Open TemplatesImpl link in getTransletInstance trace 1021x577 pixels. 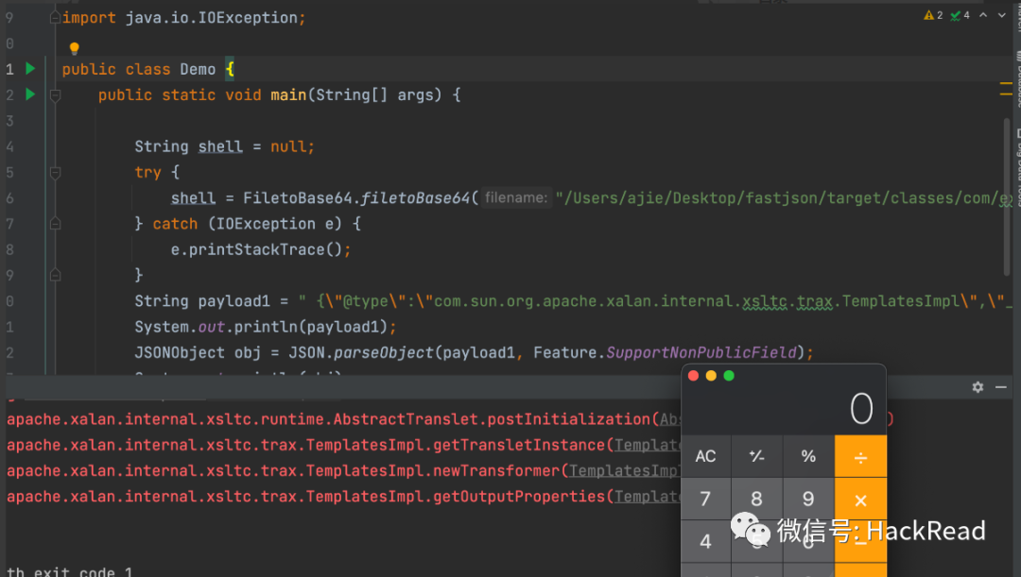[648, 445]
